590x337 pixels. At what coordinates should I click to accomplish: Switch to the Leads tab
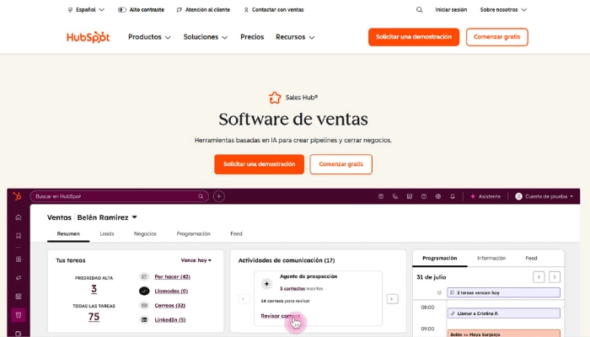pyautogui.click(x=107, y=233)
